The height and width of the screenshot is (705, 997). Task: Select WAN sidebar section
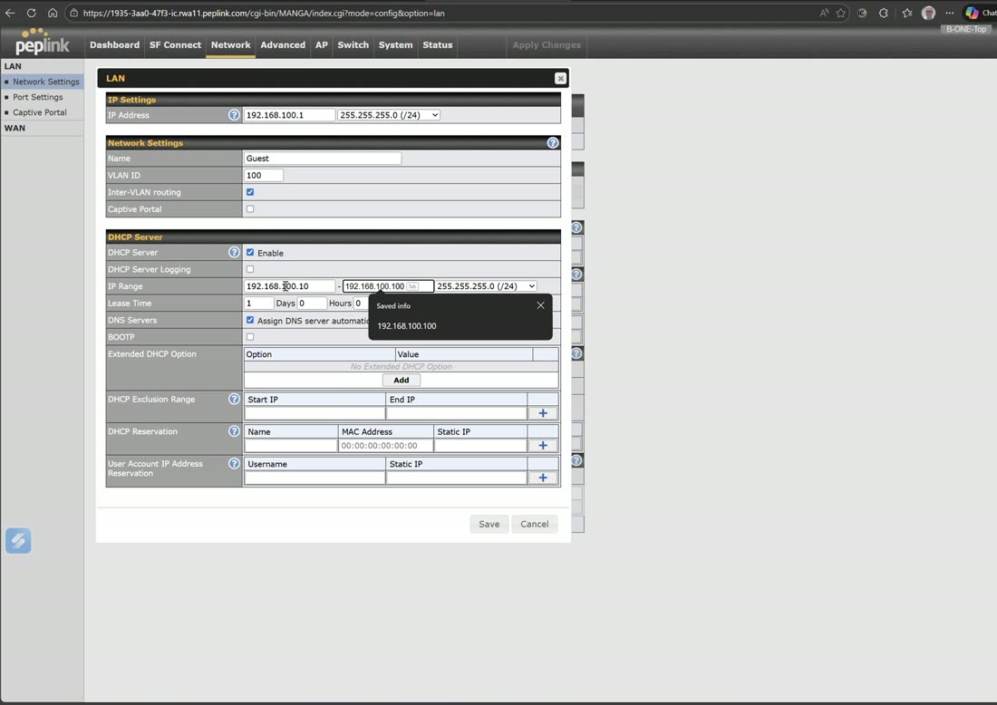pos(15,128)
